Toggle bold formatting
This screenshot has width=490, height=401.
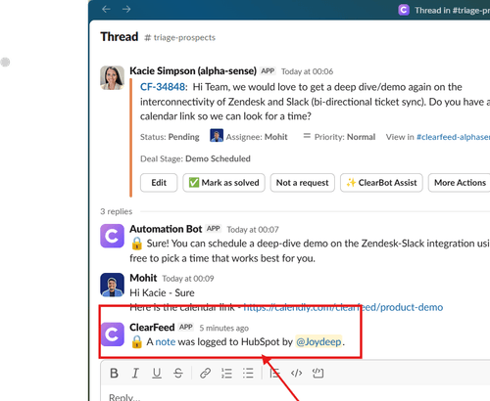click(114, 373)
